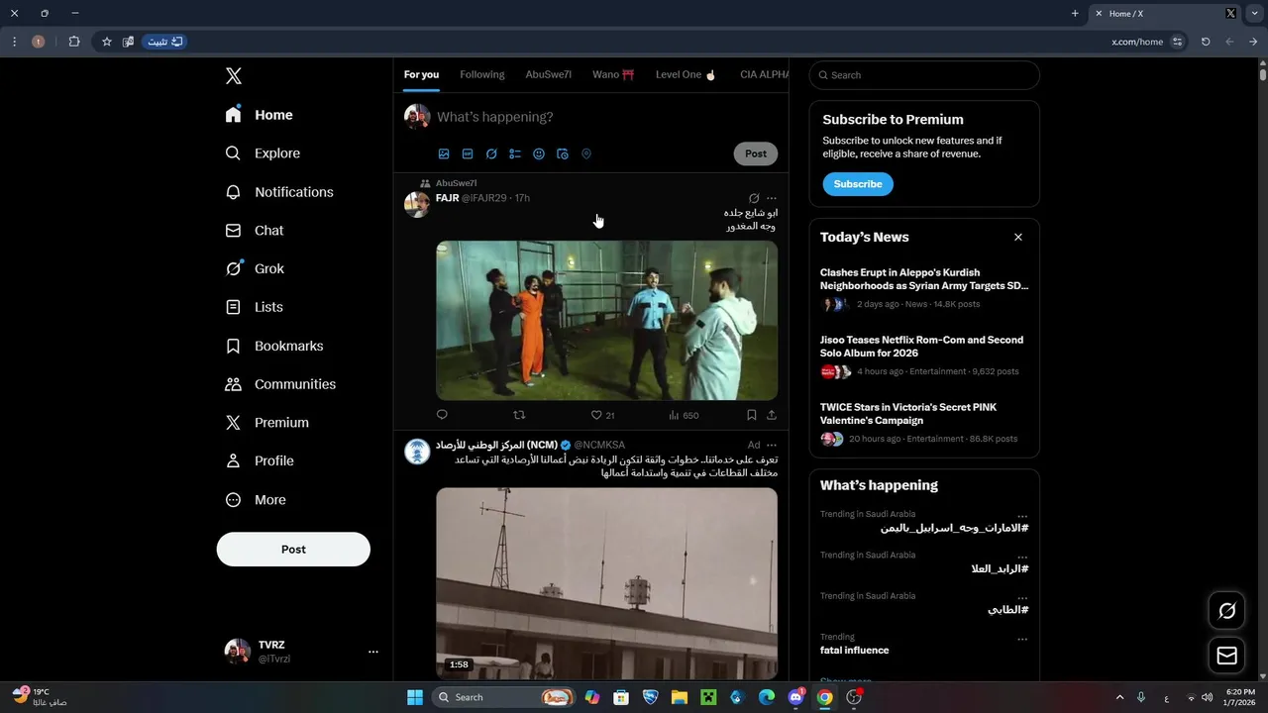Open Profile in the sidebar
The image size is (1268, 713).
(260, 460)
